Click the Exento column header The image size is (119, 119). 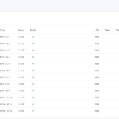(33, 30)
